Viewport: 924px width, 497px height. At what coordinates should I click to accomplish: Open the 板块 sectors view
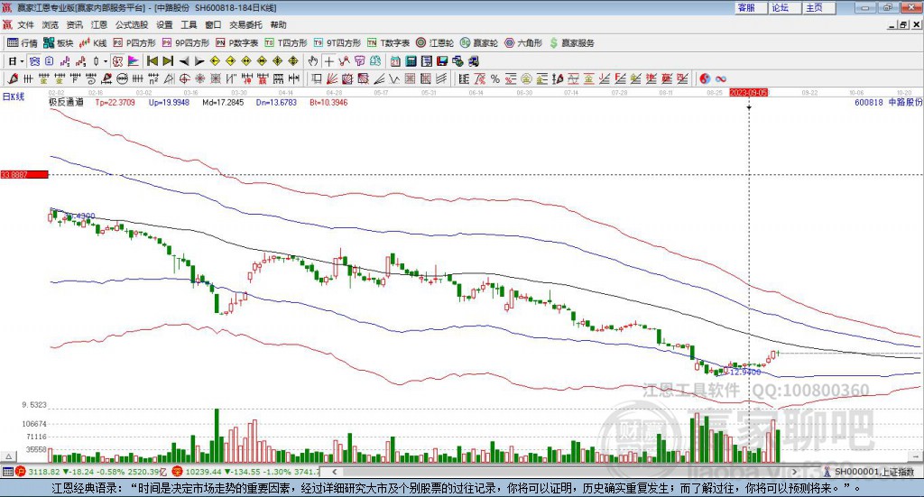click(59, 43)
